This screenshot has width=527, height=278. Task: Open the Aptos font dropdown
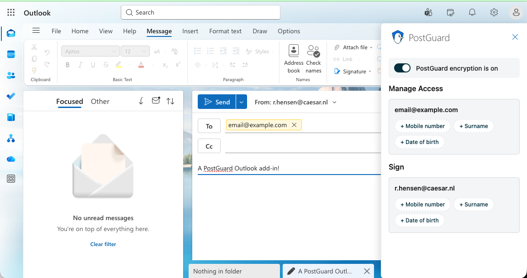[x=90, y=51]
